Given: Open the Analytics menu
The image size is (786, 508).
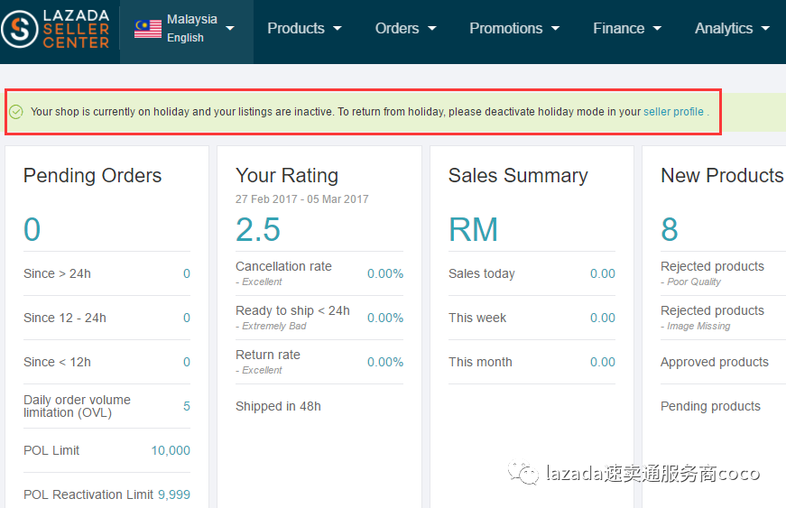Looking at the screenshot, I should pos(732,29).
